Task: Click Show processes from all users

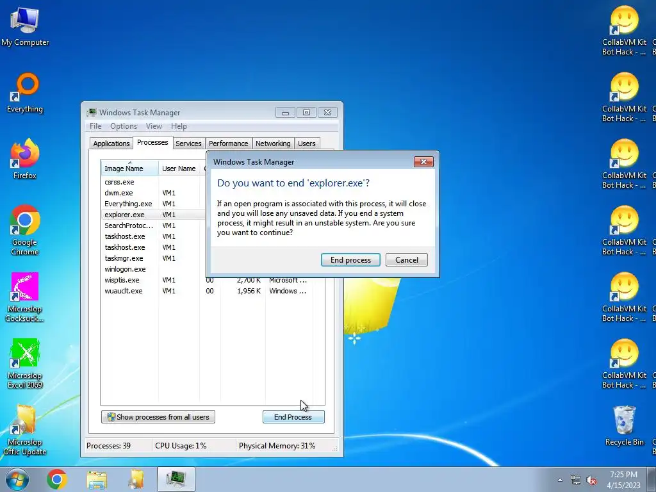Action: click(x=158, y=416)
